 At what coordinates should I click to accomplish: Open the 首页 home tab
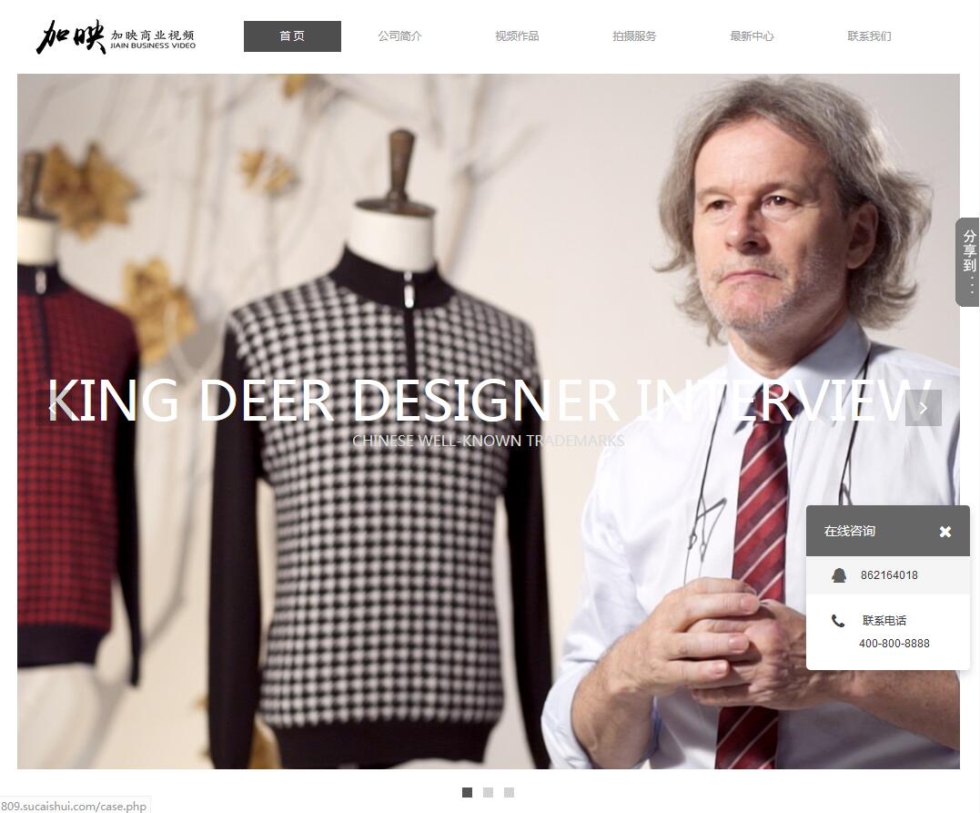tap(292, 36)
